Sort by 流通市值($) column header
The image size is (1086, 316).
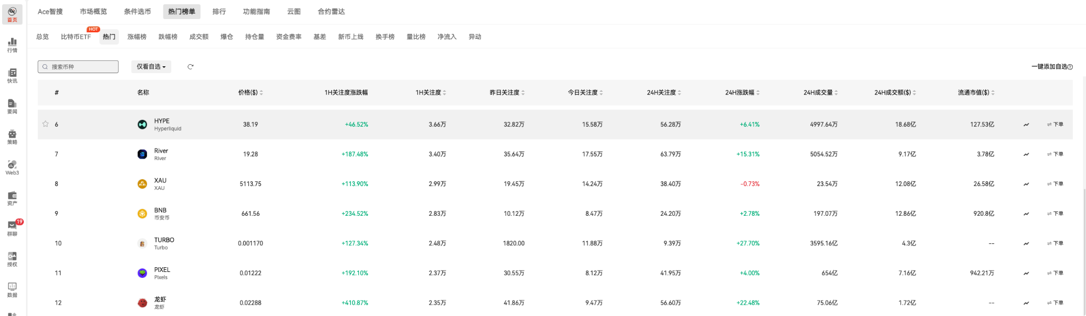pyautogui.click(x=976, y=93)
